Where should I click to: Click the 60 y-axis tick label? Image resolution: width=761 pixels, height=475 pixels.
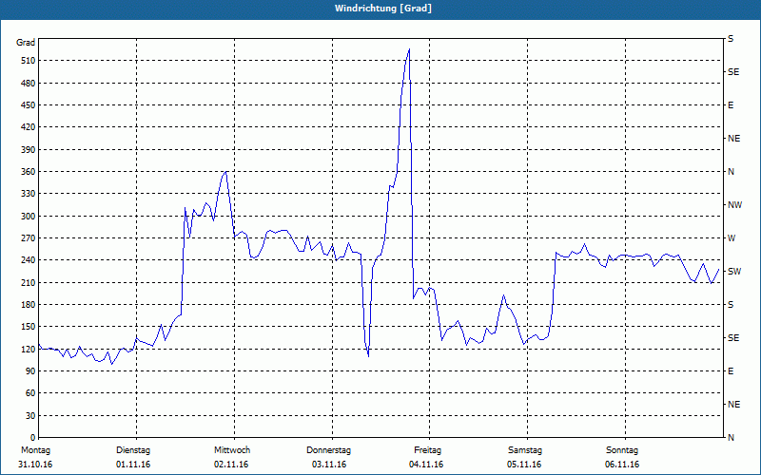30,393
